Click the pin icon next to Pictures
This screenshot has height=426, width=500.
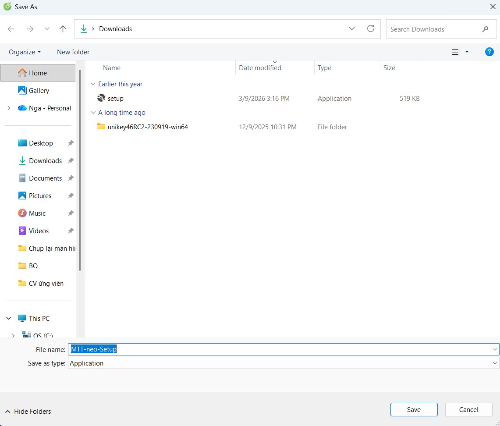tap(71, 196)
